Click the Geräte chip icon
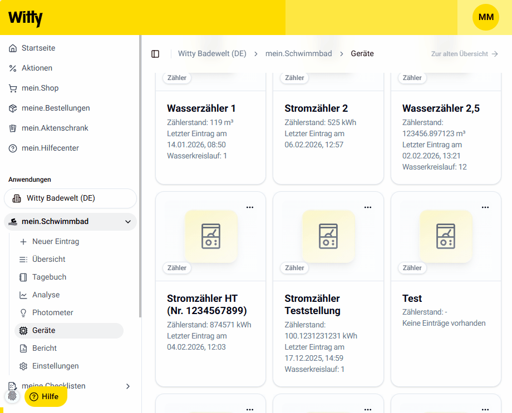Viewport: 512px width, 413px height. click(23, 331)
